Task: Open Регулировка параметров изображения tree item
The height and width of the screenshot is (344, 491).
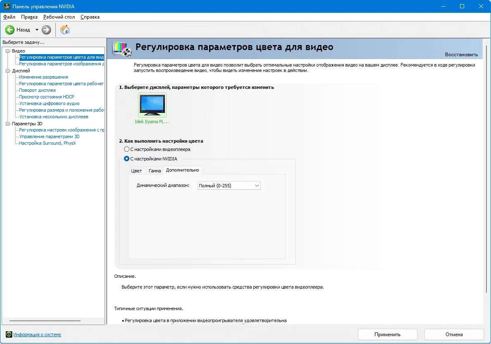Action: pos(61,64)
